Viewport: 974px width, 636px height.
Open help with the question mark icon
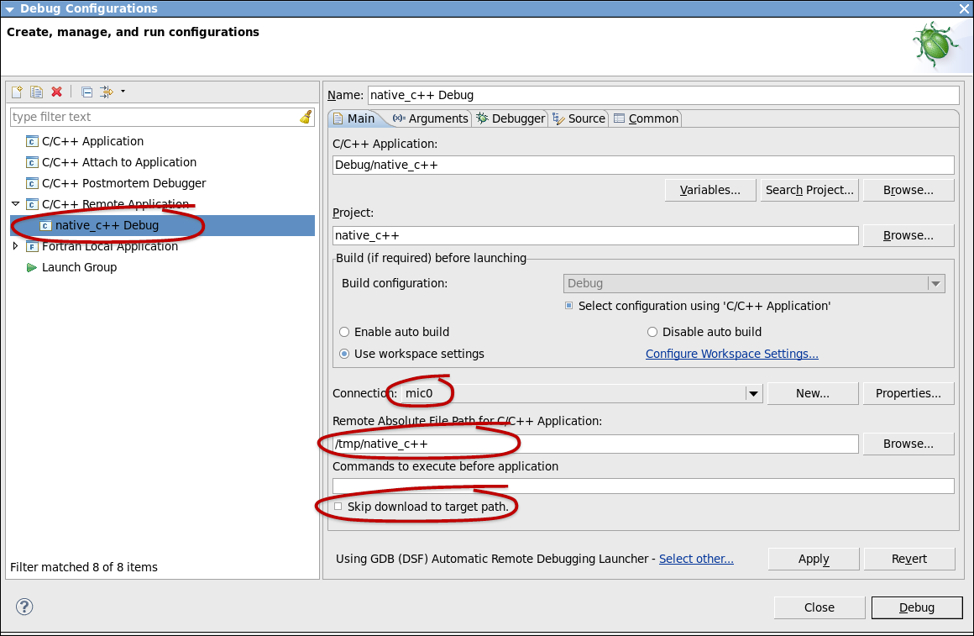pos(24,607)
